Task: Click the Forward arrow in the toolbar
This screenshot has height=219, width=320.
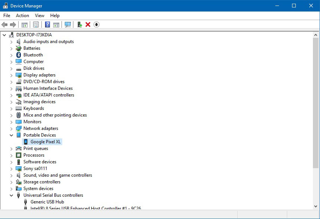Action: (13, 24)
